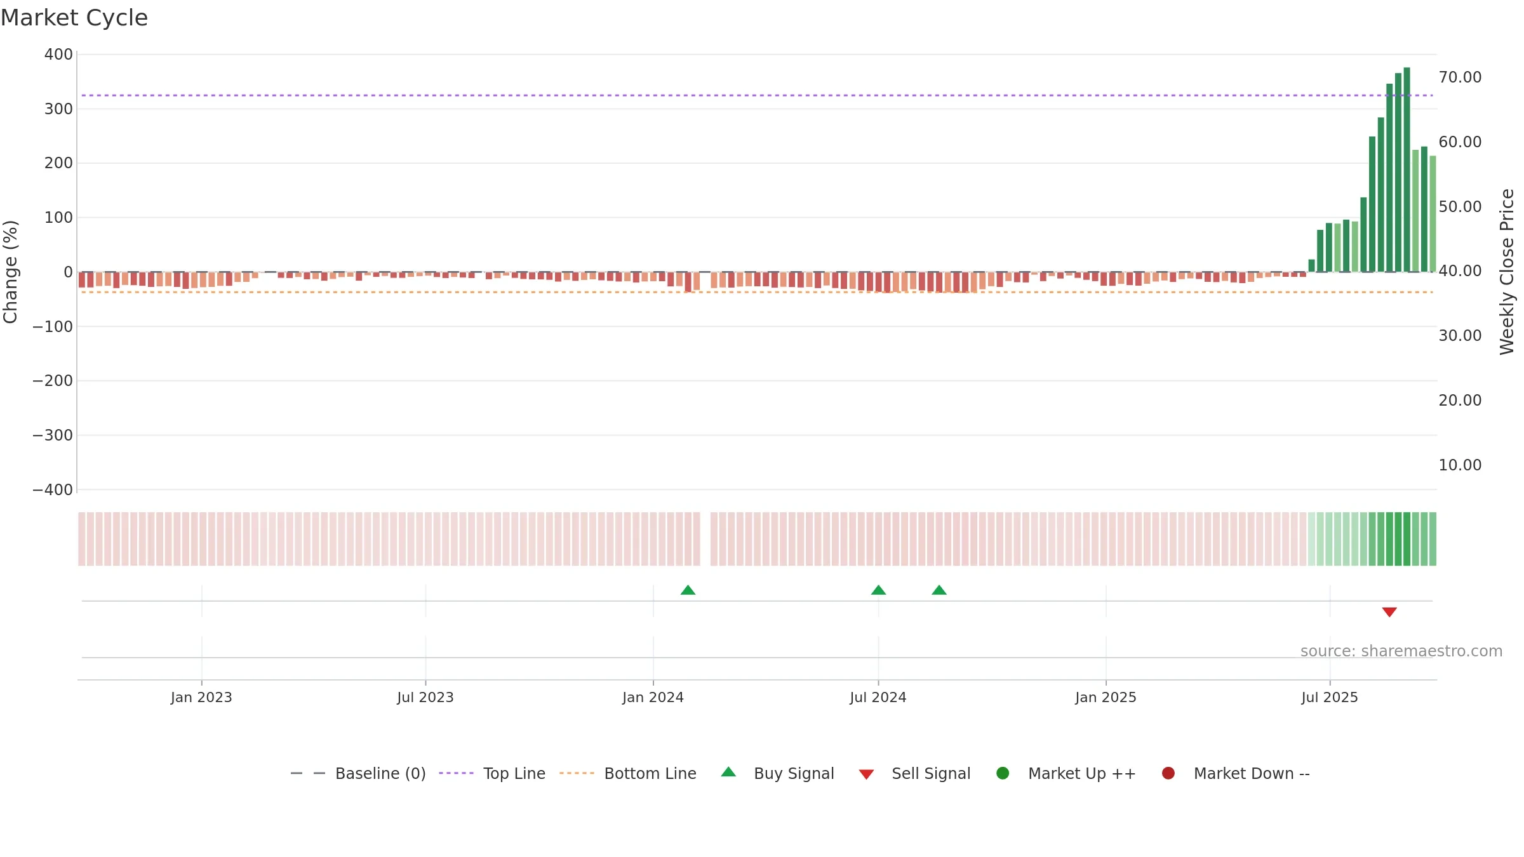The width and height of the screenshot is (1524, 857).
Task: Click the source: sharemaestro.com text
Action: point(1401,651)
